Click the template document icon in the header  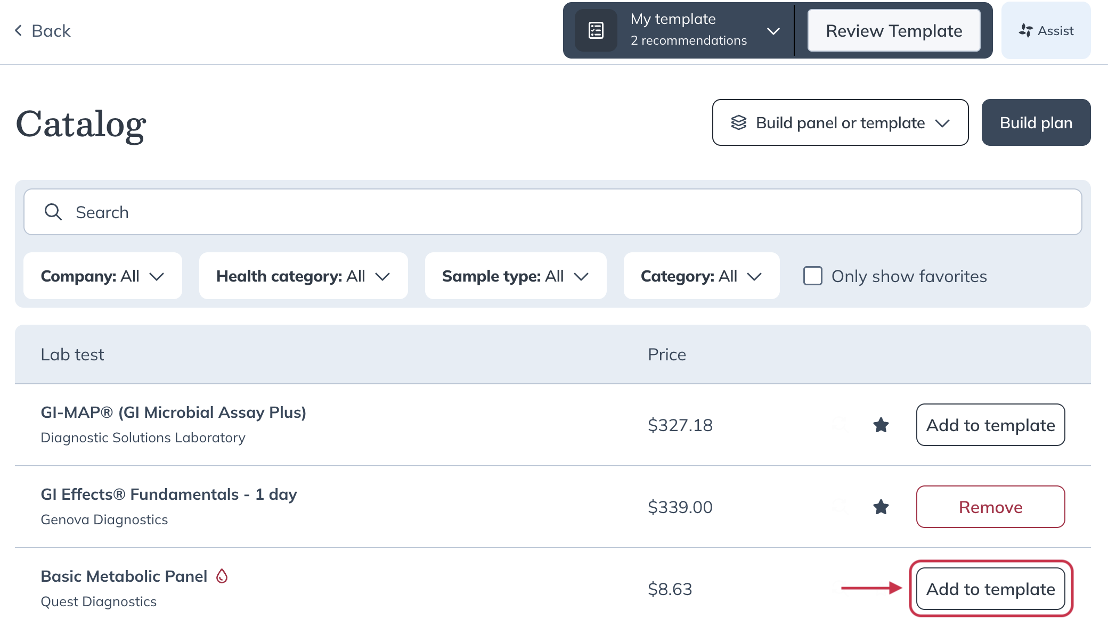coord(595,30)
